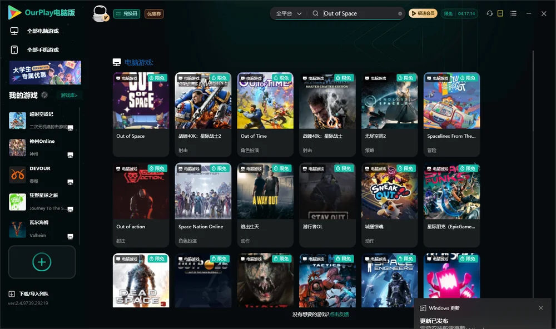556x329 pixels.
Task: Click the 点击反馈 feedback link
Action: [x=339, y=315]
